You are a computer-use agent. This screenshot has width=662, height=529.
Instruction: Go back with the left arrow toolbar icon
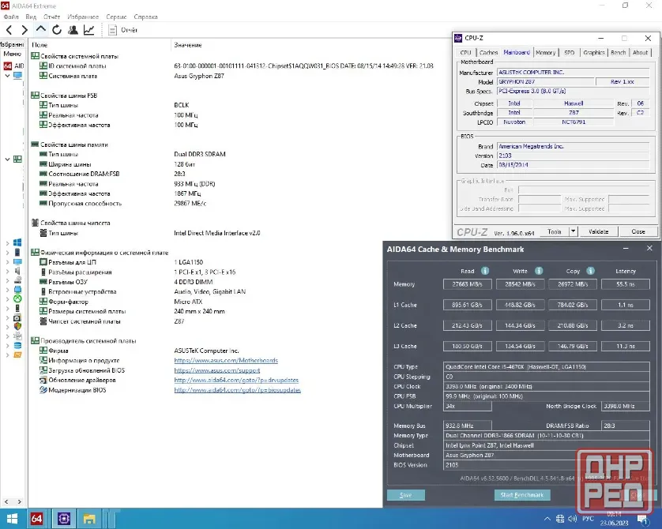9,30
